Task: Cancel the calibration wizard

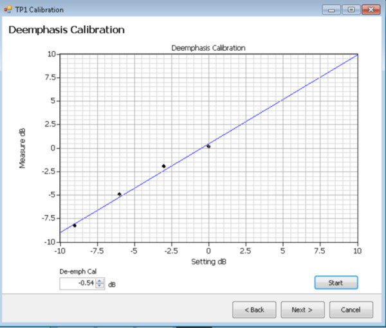Action: [351, 309]
